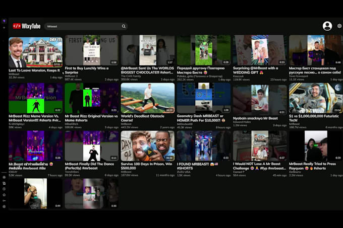Open the settings gear icon

pos(339,26)
